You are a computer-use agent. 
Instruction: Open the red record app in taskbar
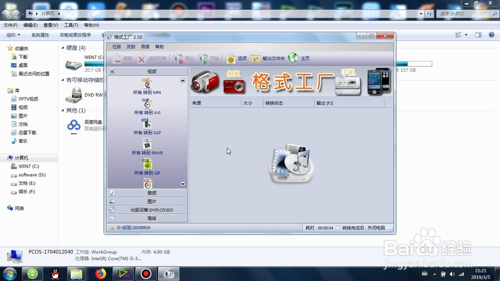click(146, 273)
